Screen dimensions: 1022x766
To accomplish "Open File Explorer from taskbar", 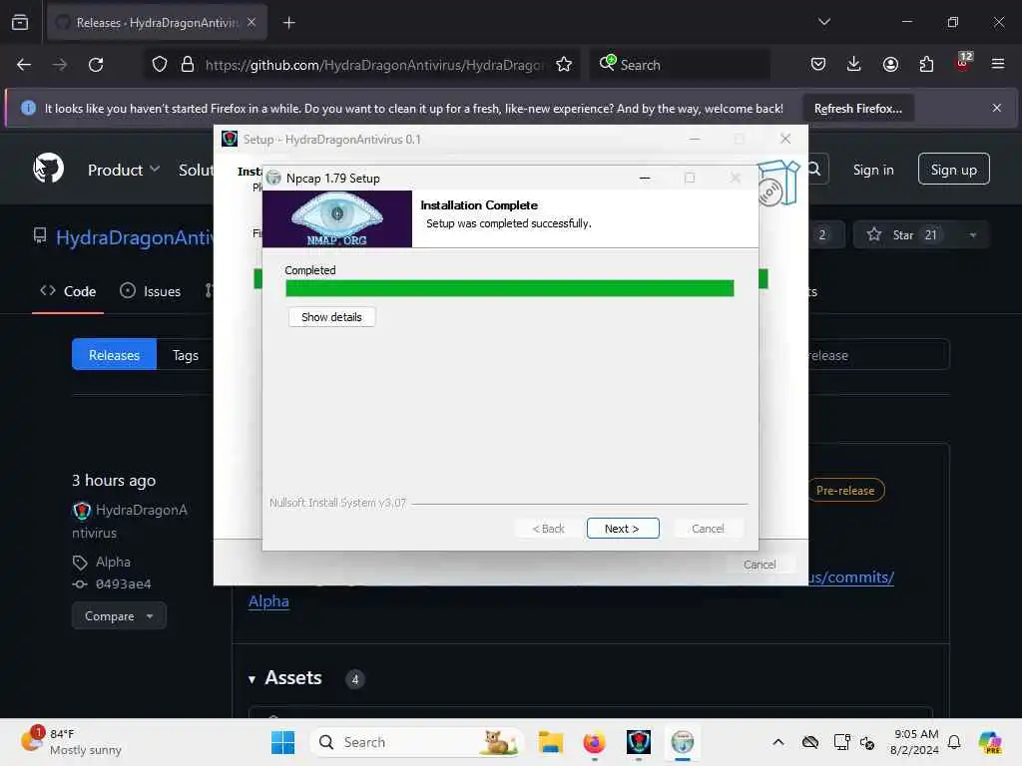I will [551, 742].
